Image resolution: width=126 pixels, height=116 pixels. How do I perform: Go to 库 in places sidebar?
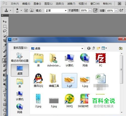[x=20, y=83]
